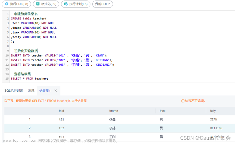Viewport: 235px width, 143px height.
Task: Click the tsex VARCHAR(10) NOT NULL line
Action: click(x=33, y=32)
